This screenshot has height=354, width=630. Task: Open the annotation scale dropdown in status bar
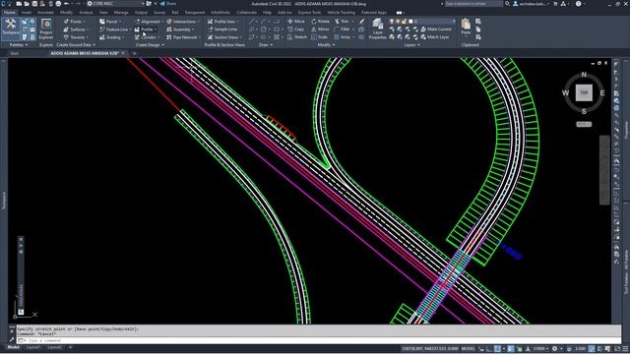click(x=540, y=348)
